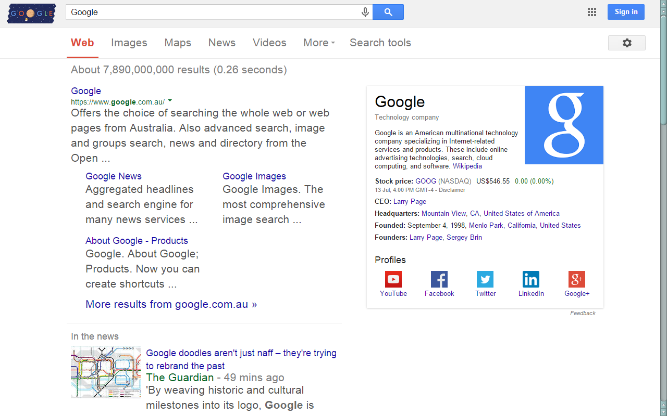Open the tube-map news thumbnail
667x416 pixels.
pyautogui.click(x=106, y=372)
